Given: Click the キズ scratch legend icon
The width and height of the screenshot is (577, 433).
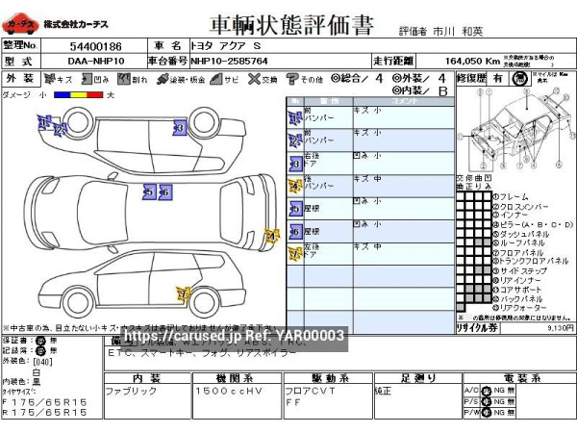Looking at the screenshot, I should [x=48, y=79].
